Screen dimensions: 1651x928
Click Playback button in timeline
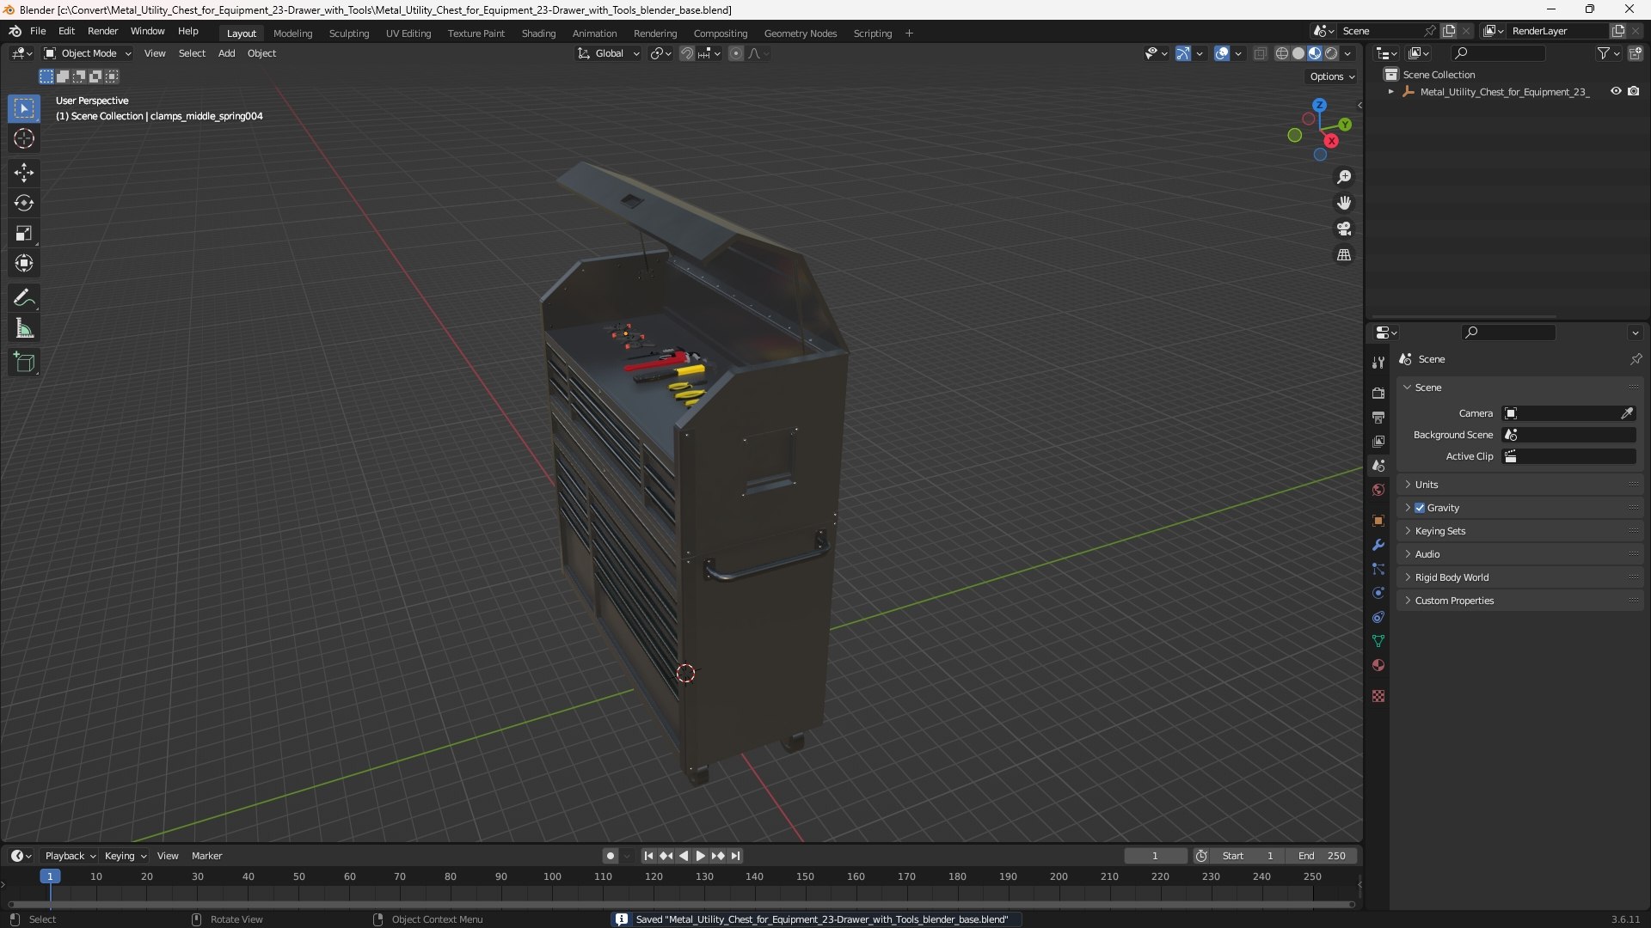tap(70, 856)
